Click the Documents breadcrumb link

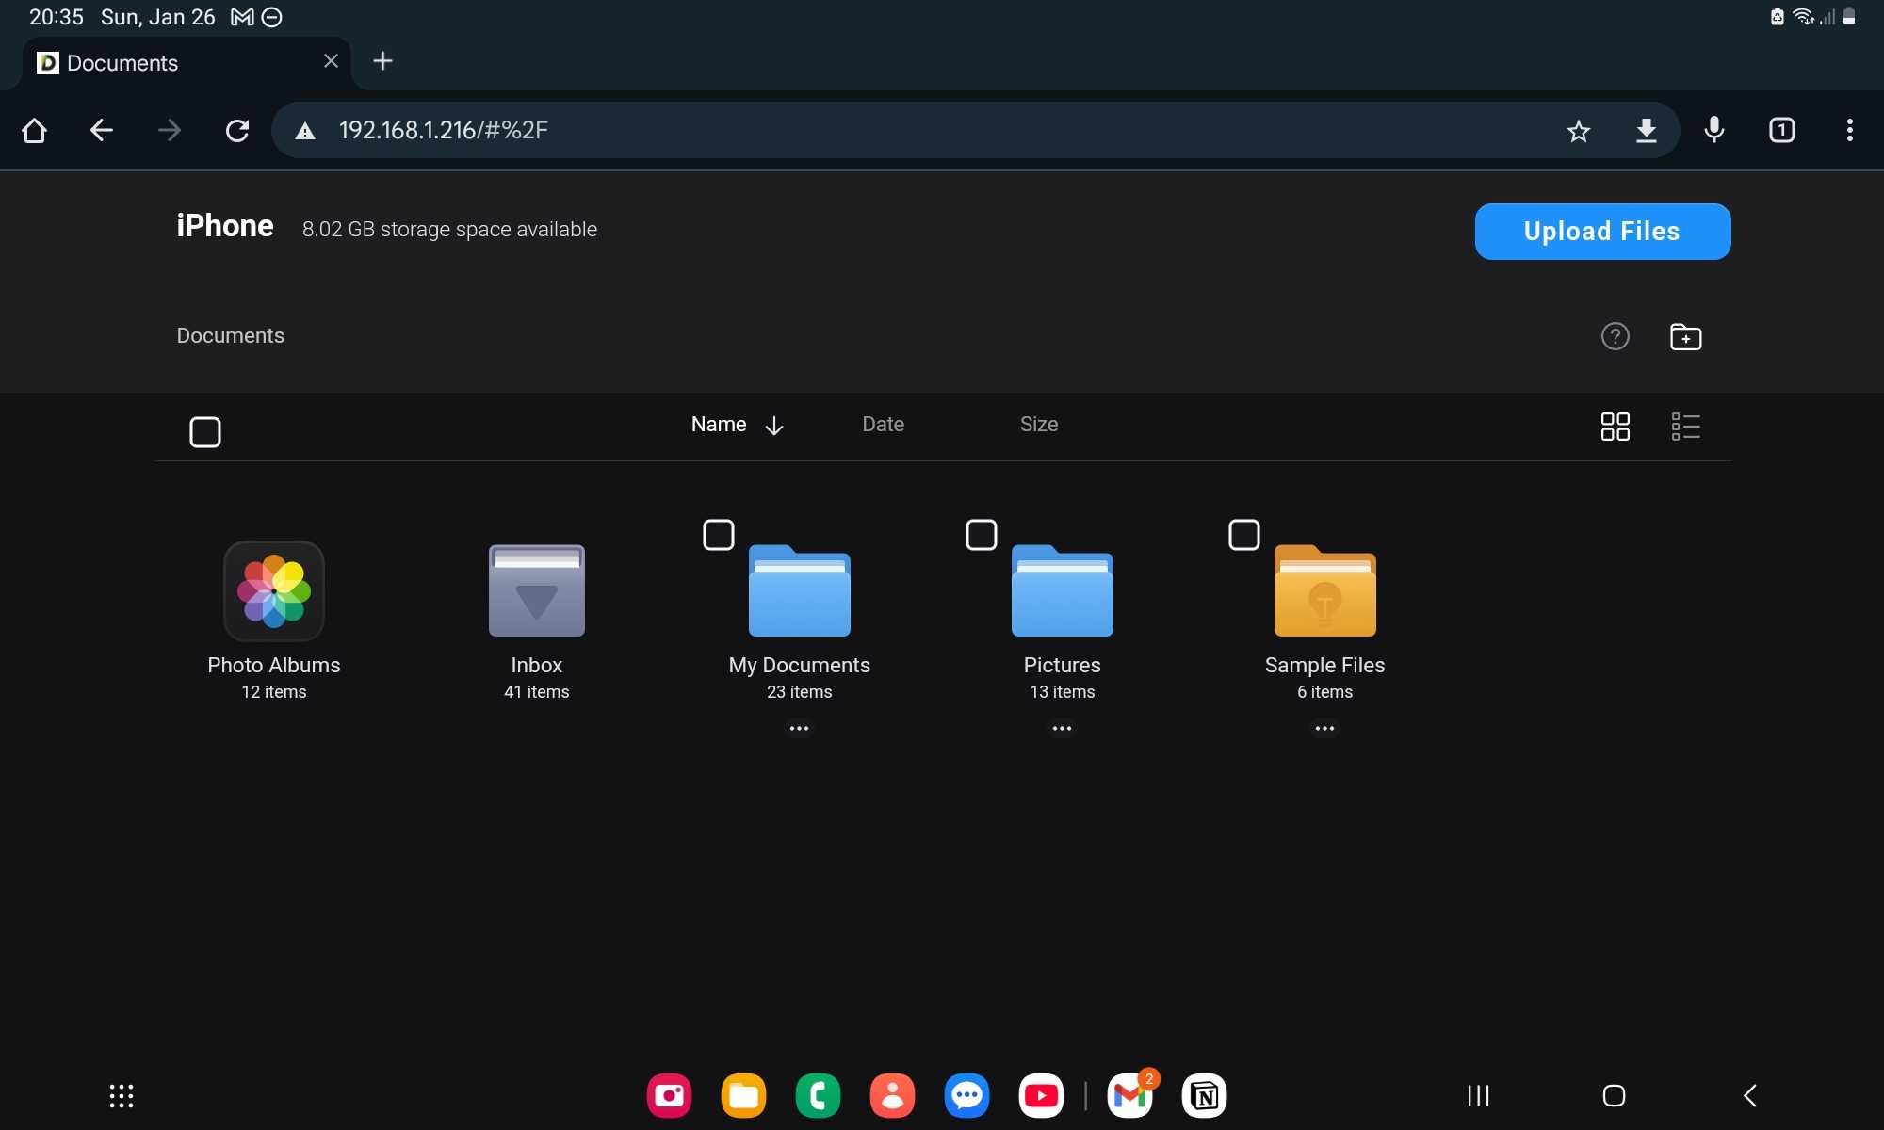click(230, 336)
